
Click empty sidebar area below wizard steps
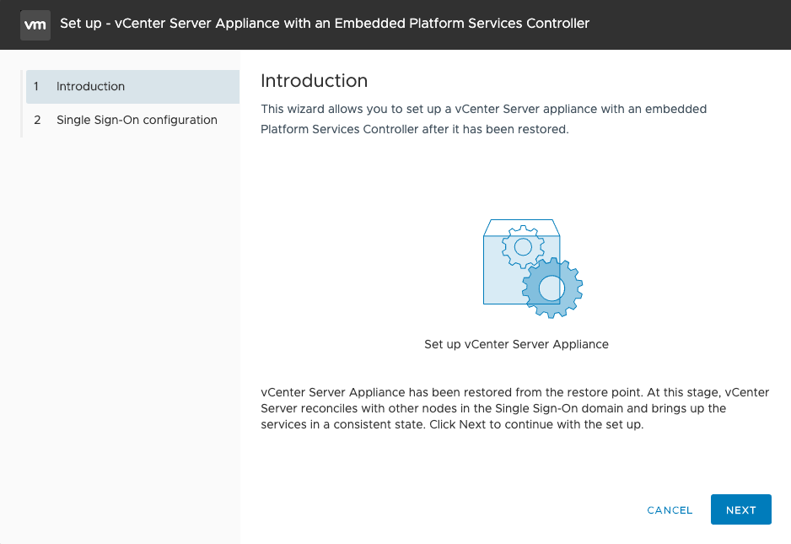(126, 337)
